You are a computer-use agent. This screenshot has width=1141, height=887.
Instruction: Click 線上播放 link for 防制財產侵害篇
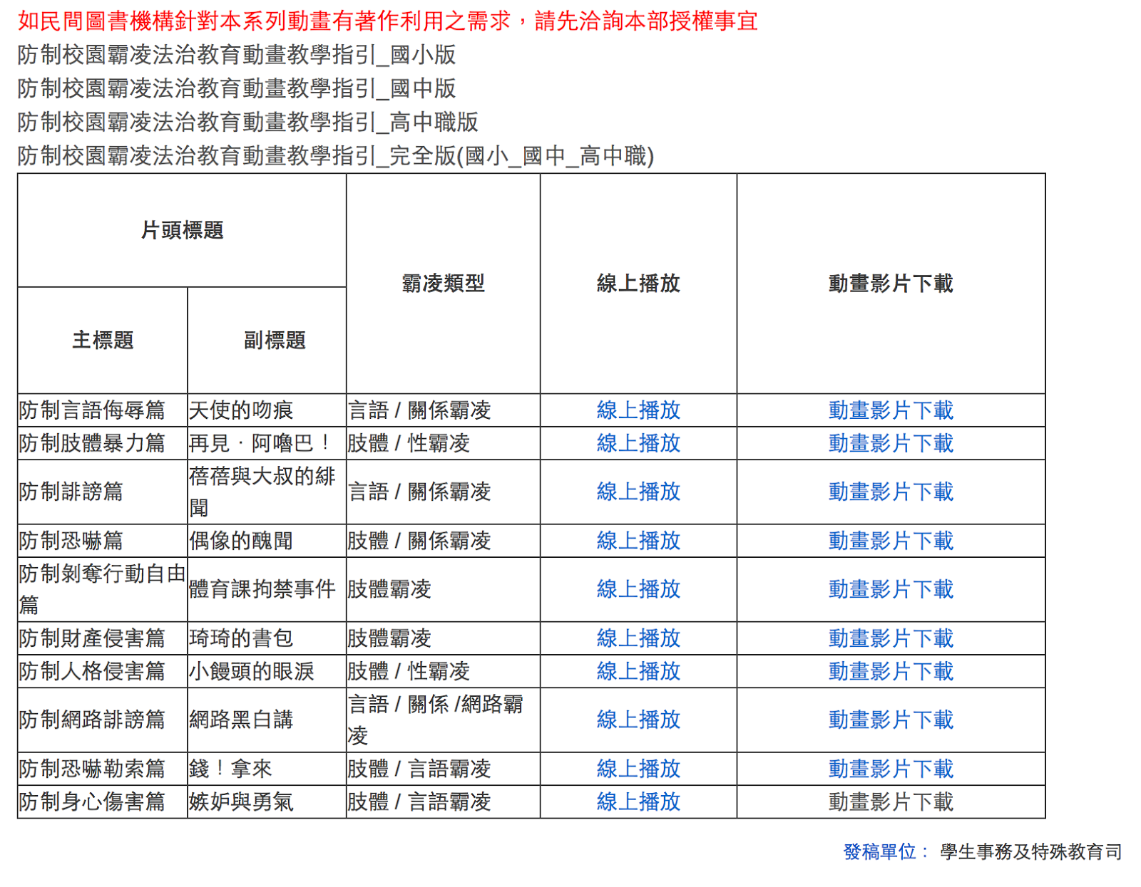638,638
